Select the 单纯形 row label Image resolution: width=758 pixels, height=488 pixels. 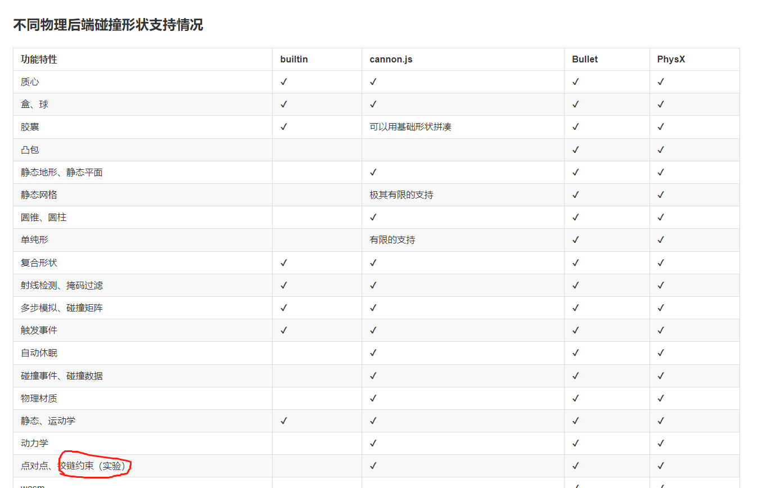point(34,240)
